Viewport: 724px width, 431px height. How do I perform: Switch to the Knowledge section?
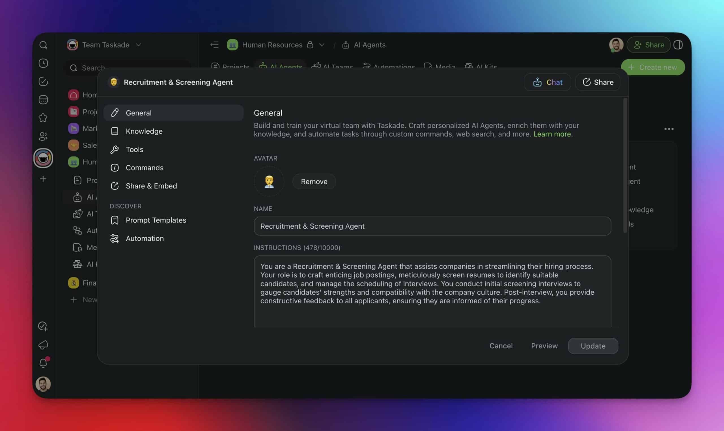[x=144, y=131]
